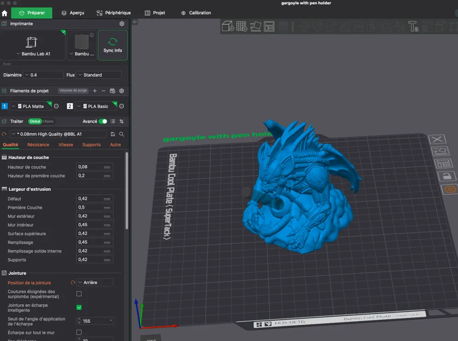Select the Résistance settings tab
Image resolution: width=458 pixels, height=341 pixels.
click(x=38, y=145)
